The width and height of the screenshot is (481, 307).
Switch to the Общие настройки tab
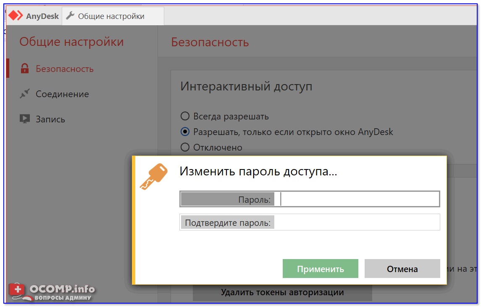pos(111,16)
